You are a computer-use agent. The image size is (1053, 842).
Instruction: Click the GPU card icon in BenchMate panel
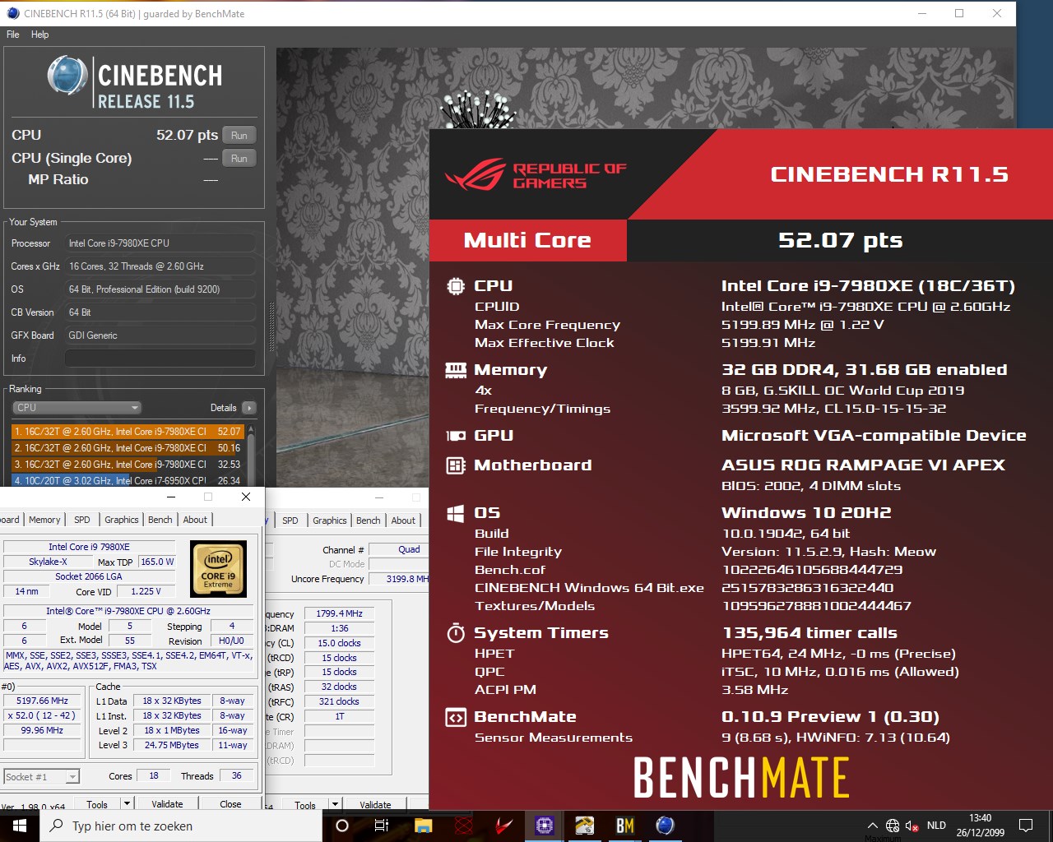(x=456, y=436)
